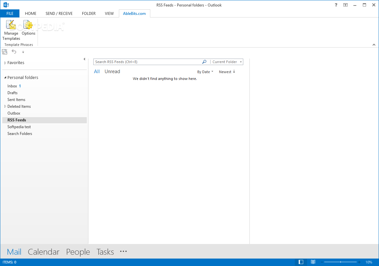379x266 pixels.
Task: Click the Send/Receive All Folders quick access icon
Action: 5,52
